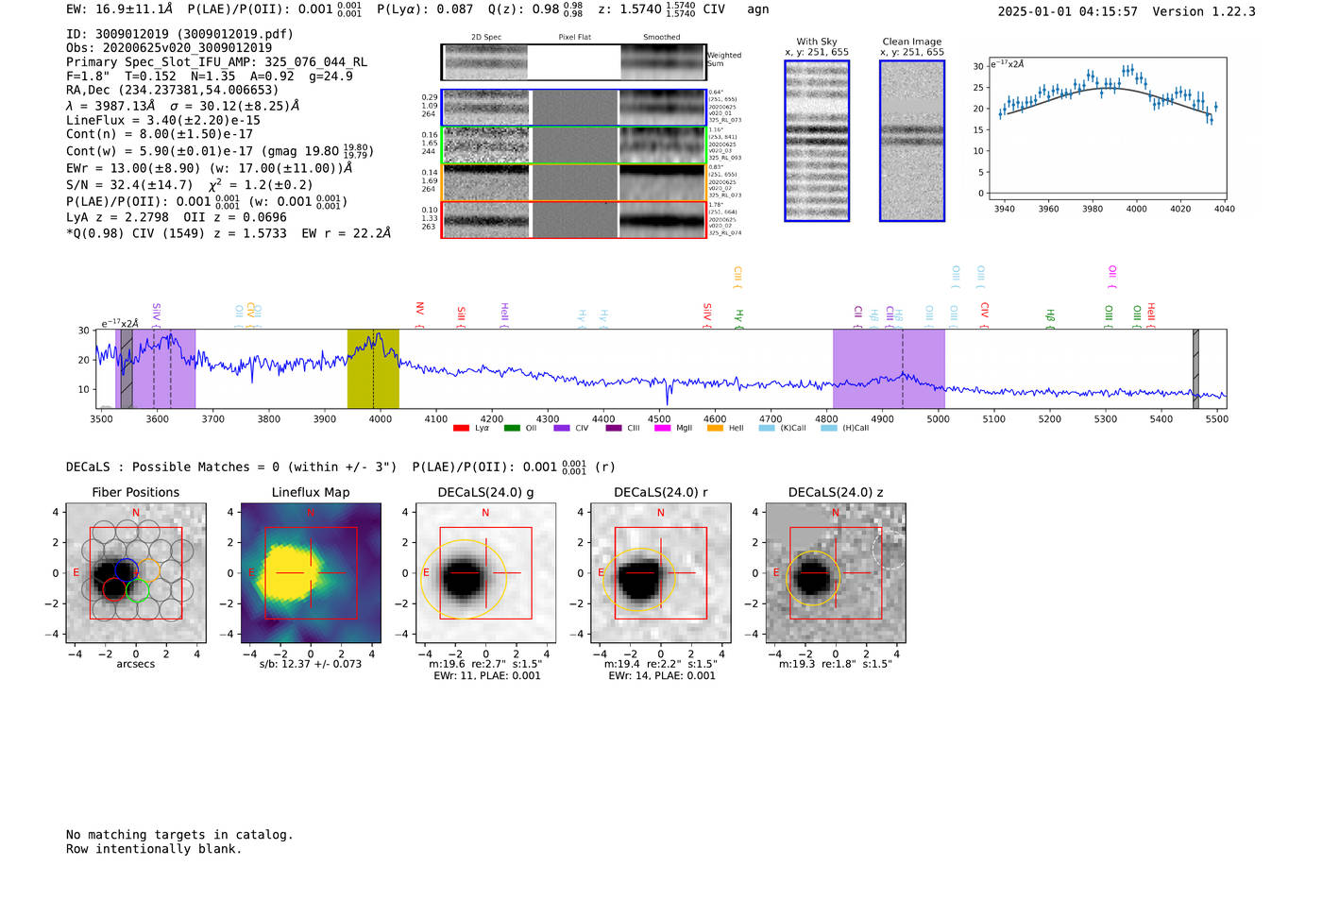
Task: Click the RA,Dec coordinates line
Action: pos(172,91)
